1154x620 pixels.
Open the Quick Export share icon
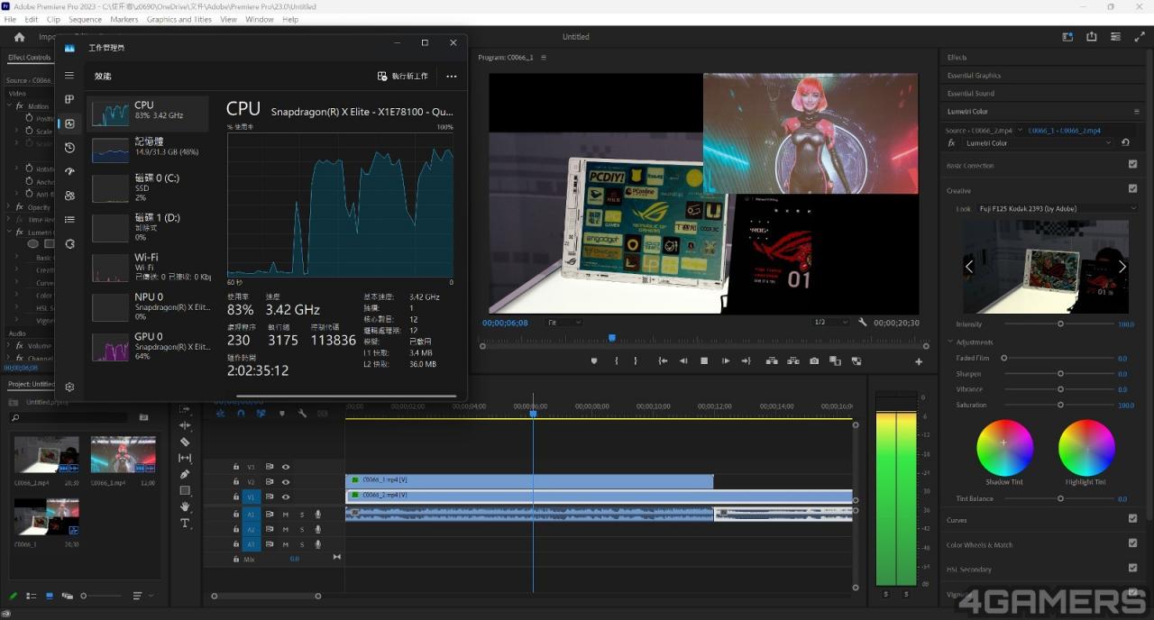tap(1092, 37)
